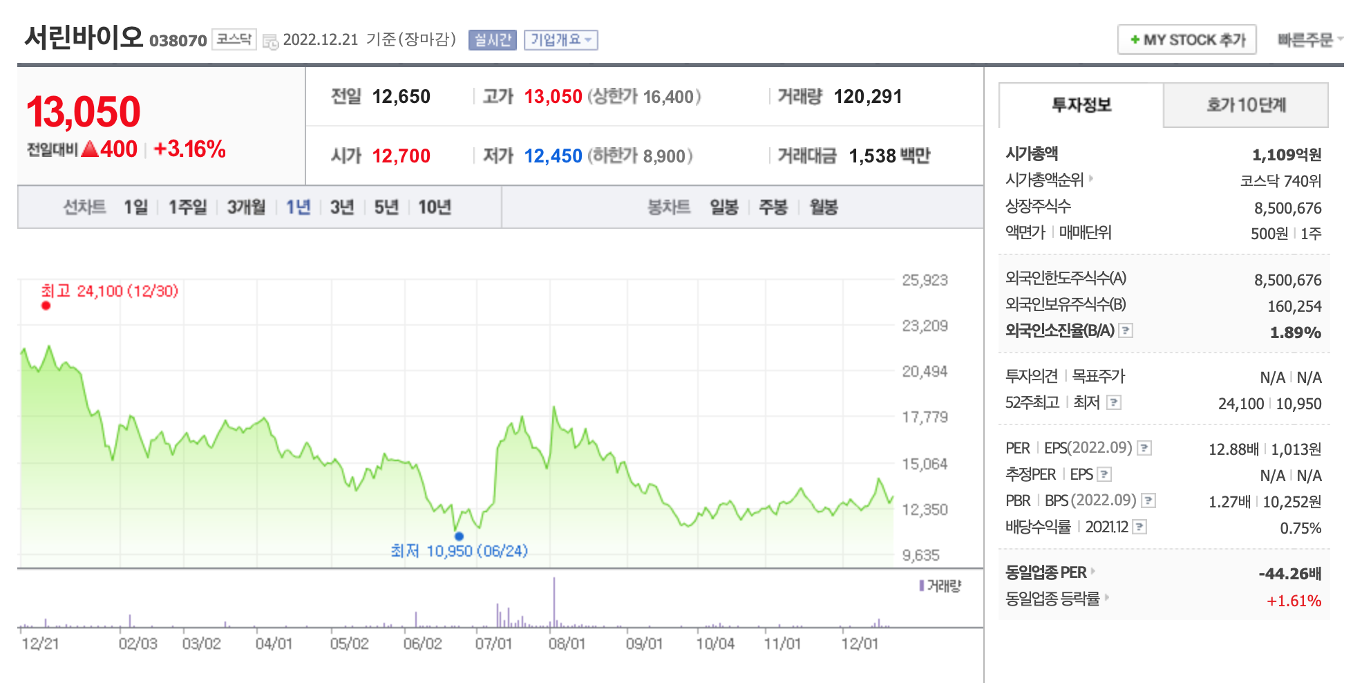Open the 동일업종 PER link

pos(1045,572)
